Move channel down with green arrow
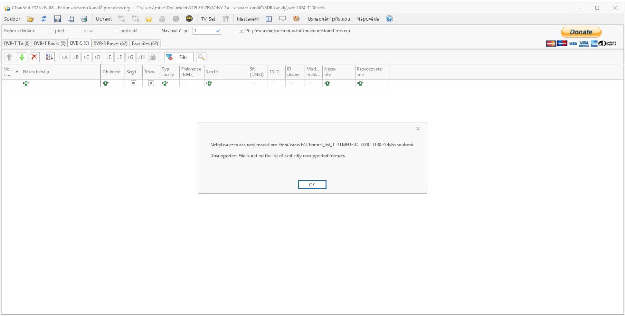Viewport: 625px width, 316px height. pyautogui.click(x=22, y=57)
